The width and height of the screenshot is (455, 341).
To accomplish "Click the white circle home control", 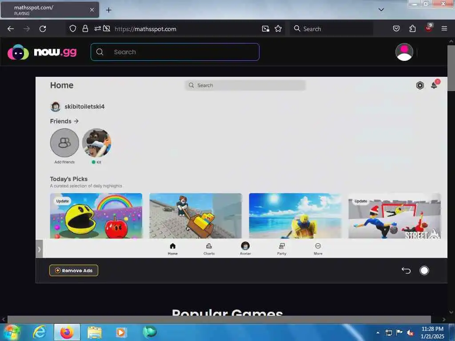I will (x=424, y=270).
